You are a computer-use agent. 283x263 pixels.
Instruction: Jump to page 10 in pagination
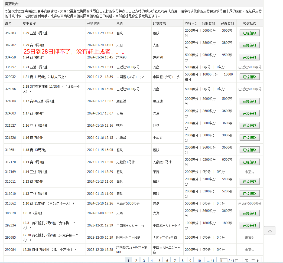point(199,260)
